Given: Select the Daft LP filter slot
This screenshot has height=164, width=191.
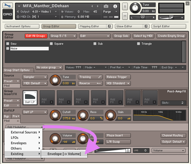Looking at the screenshot, I should (x=30, y=98).
